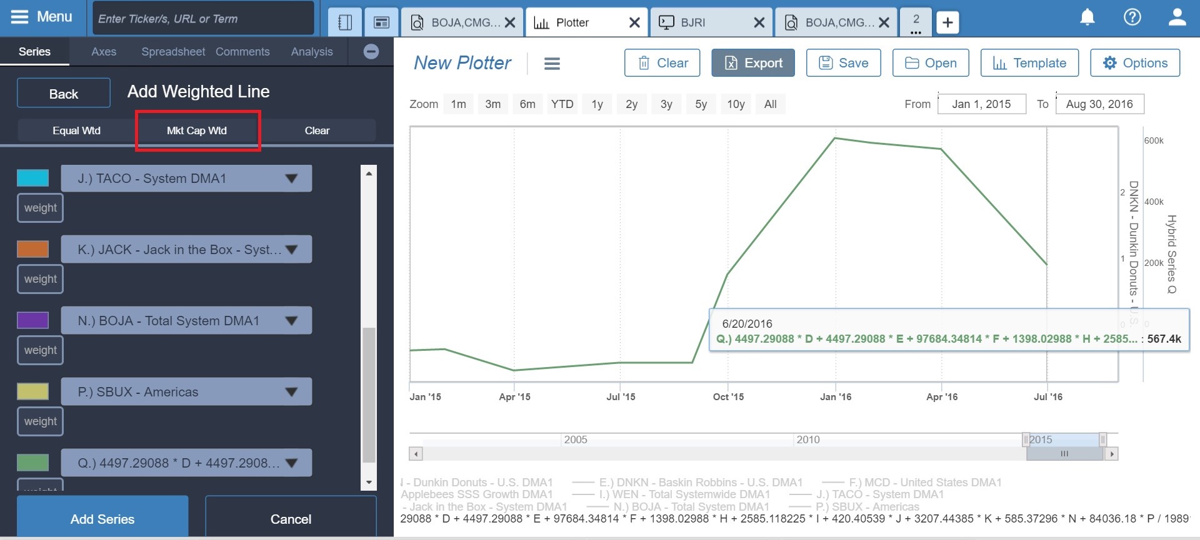Click the Cancel button

(291, 518)
